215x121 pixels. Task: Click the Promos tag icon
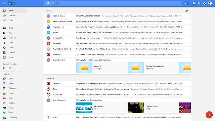pyautogui.click(x=4, y=113)
